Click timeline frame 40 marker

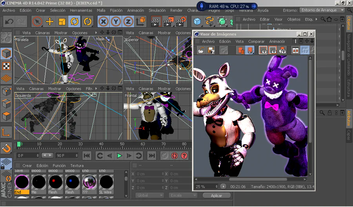point(101,144)
